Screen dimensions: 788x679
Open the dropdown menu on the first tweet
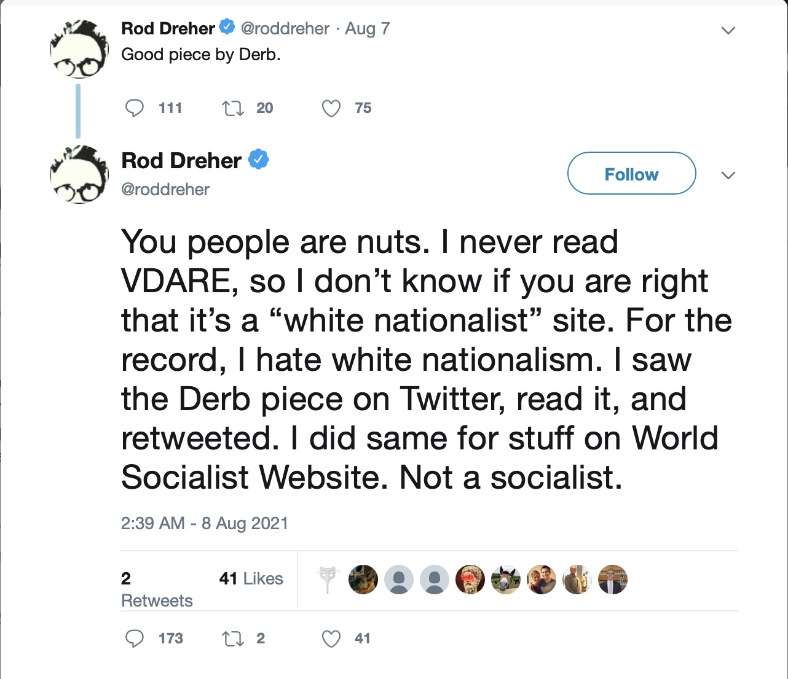tap(728, 29)
